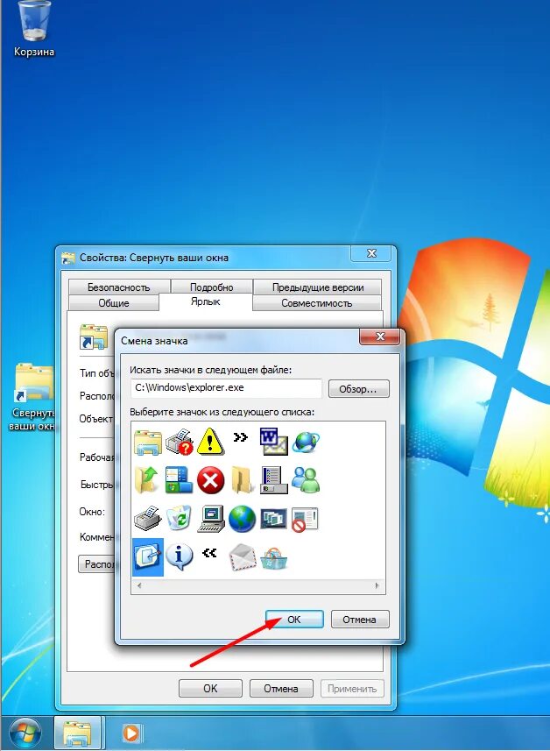Pick the Start menu panel icon
The image size is (550, 751).
[179, 480]
